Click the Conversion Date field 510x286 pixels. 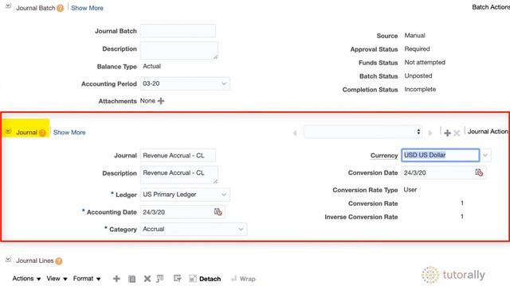pyautogui.click(x=437, y=173)
